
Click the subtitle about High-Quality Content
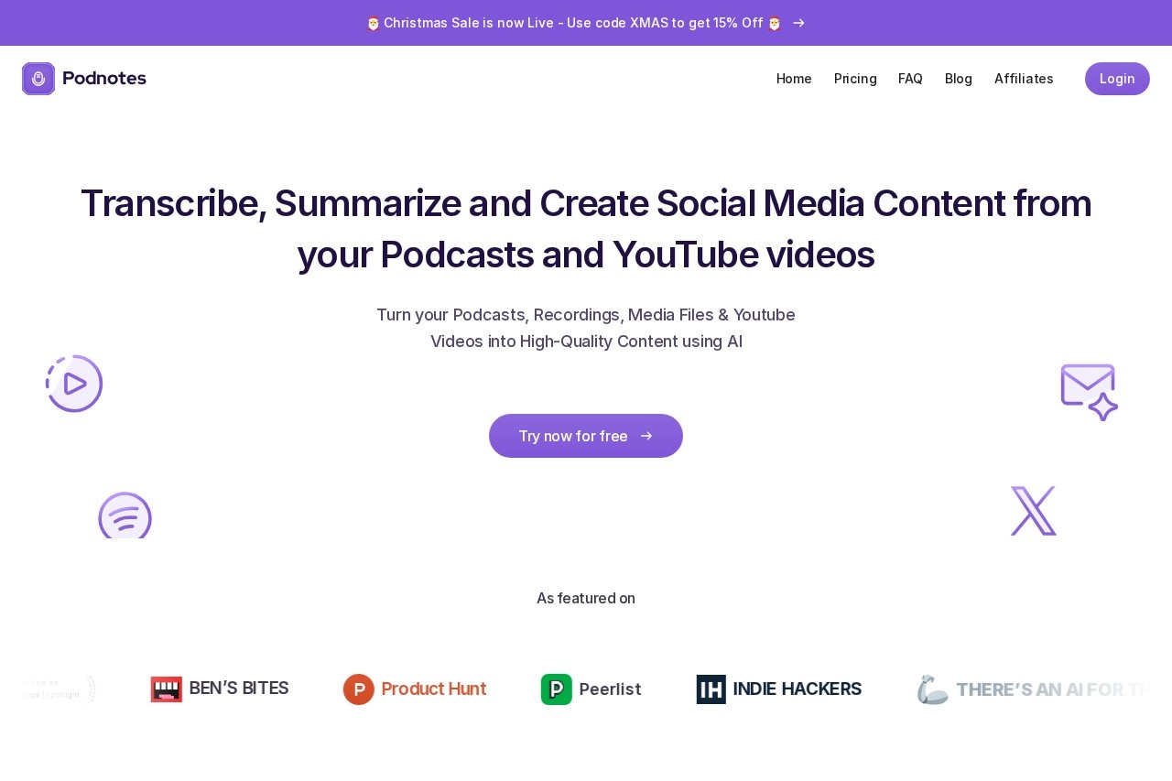click(x=586, y=328)
